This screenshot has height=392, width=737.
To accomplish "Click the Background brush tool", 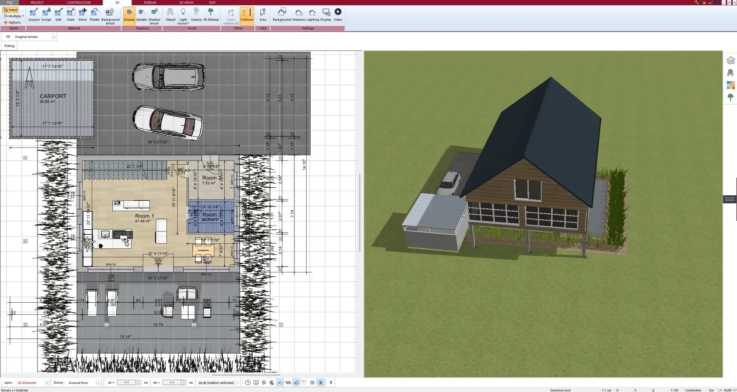I will pyautogui.click(x=110, y=16).
